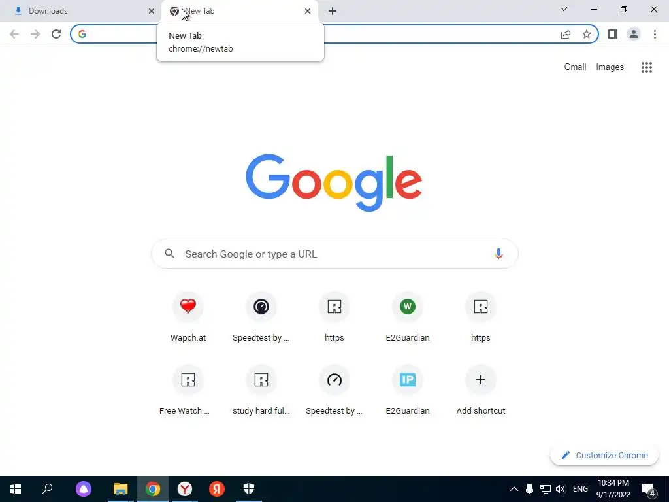669x502 pixels.
Task: Show hidden system tray icons
Action: (514, 489)
